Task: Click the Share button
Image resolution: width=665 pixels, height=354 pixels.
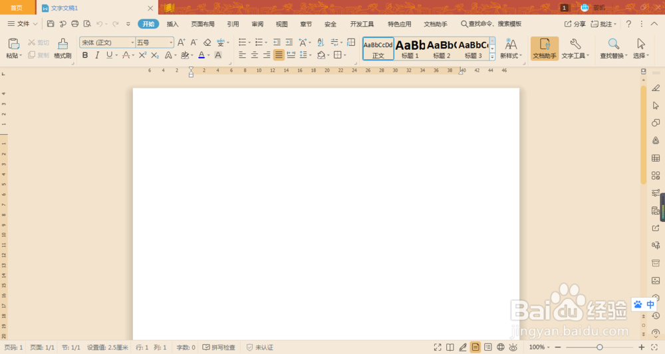Action: coord(575,24)
